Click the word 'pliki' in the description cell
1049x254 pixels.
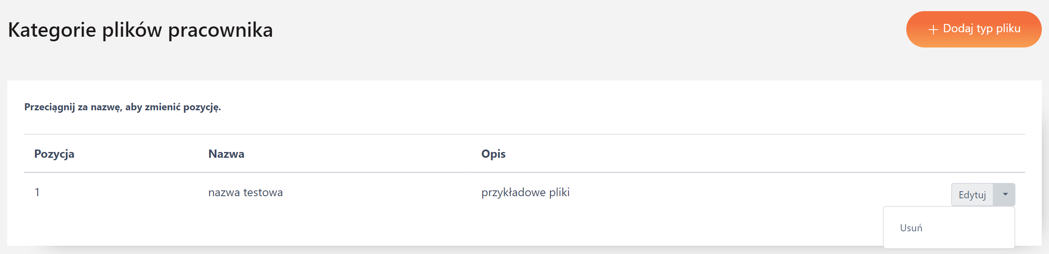559,192
